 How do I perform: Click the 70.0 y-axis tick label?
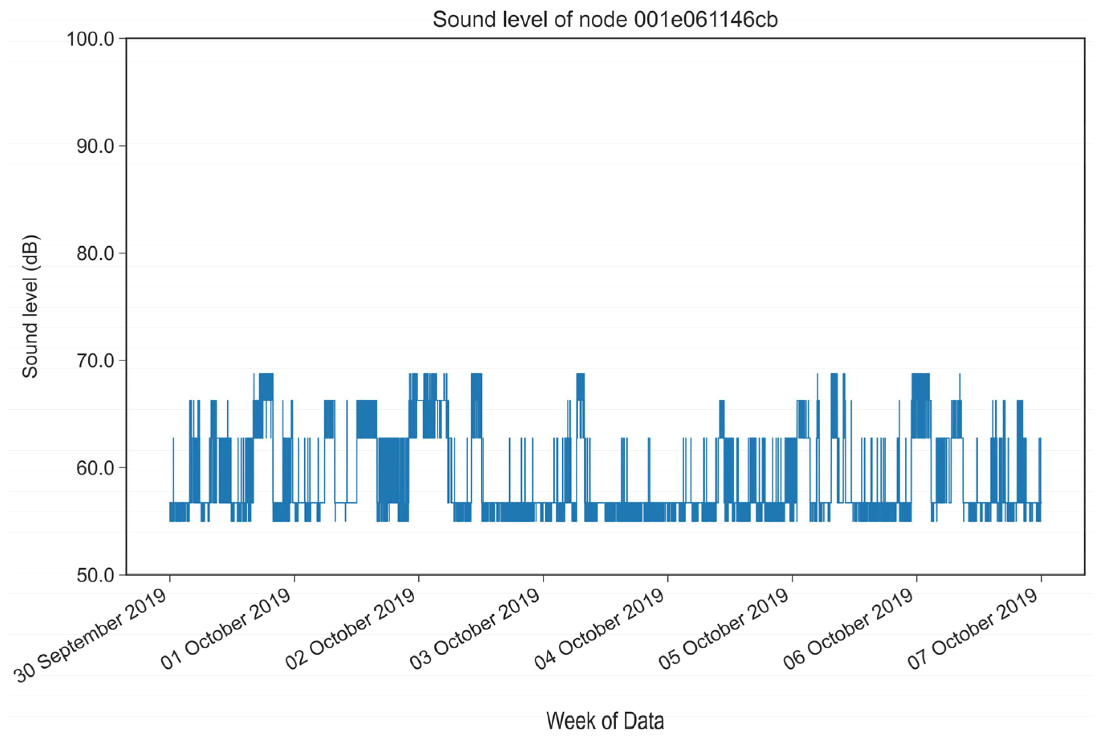pyautogui.click(x=95, y=360)
